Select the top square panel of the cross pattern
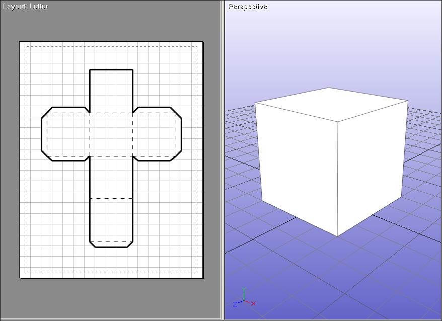This screenshot has width=442, height=321. tap(111, 91)
